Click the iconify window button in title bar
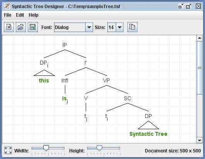The image size is (205, 159). coord(181,6)
